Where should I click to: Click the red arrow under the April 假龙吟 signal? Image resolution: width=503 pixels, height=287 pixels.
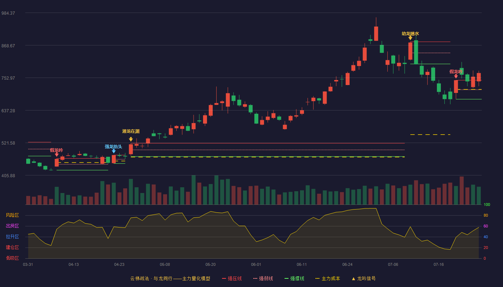click(57, 155)
